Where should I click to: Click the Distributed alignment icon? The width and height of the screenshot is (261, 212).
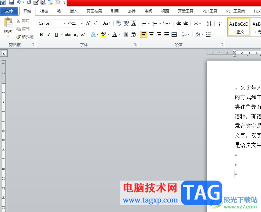pyautogui.click(x=174, y=34)
